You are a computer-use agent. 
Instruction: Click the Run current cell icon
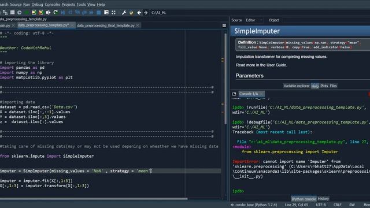coord(34,13)
